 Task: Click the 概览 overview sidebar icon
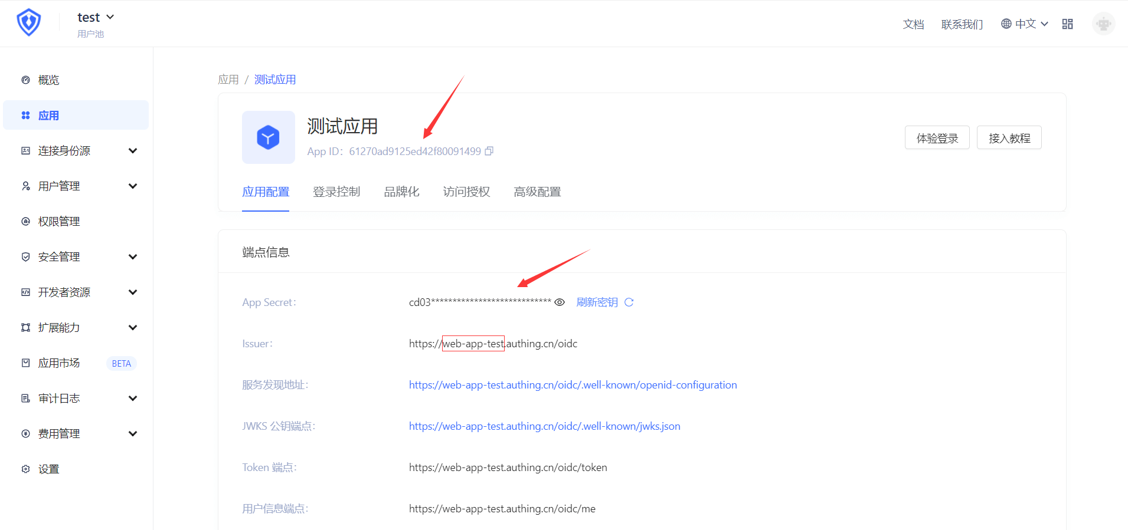click(25, 80)
